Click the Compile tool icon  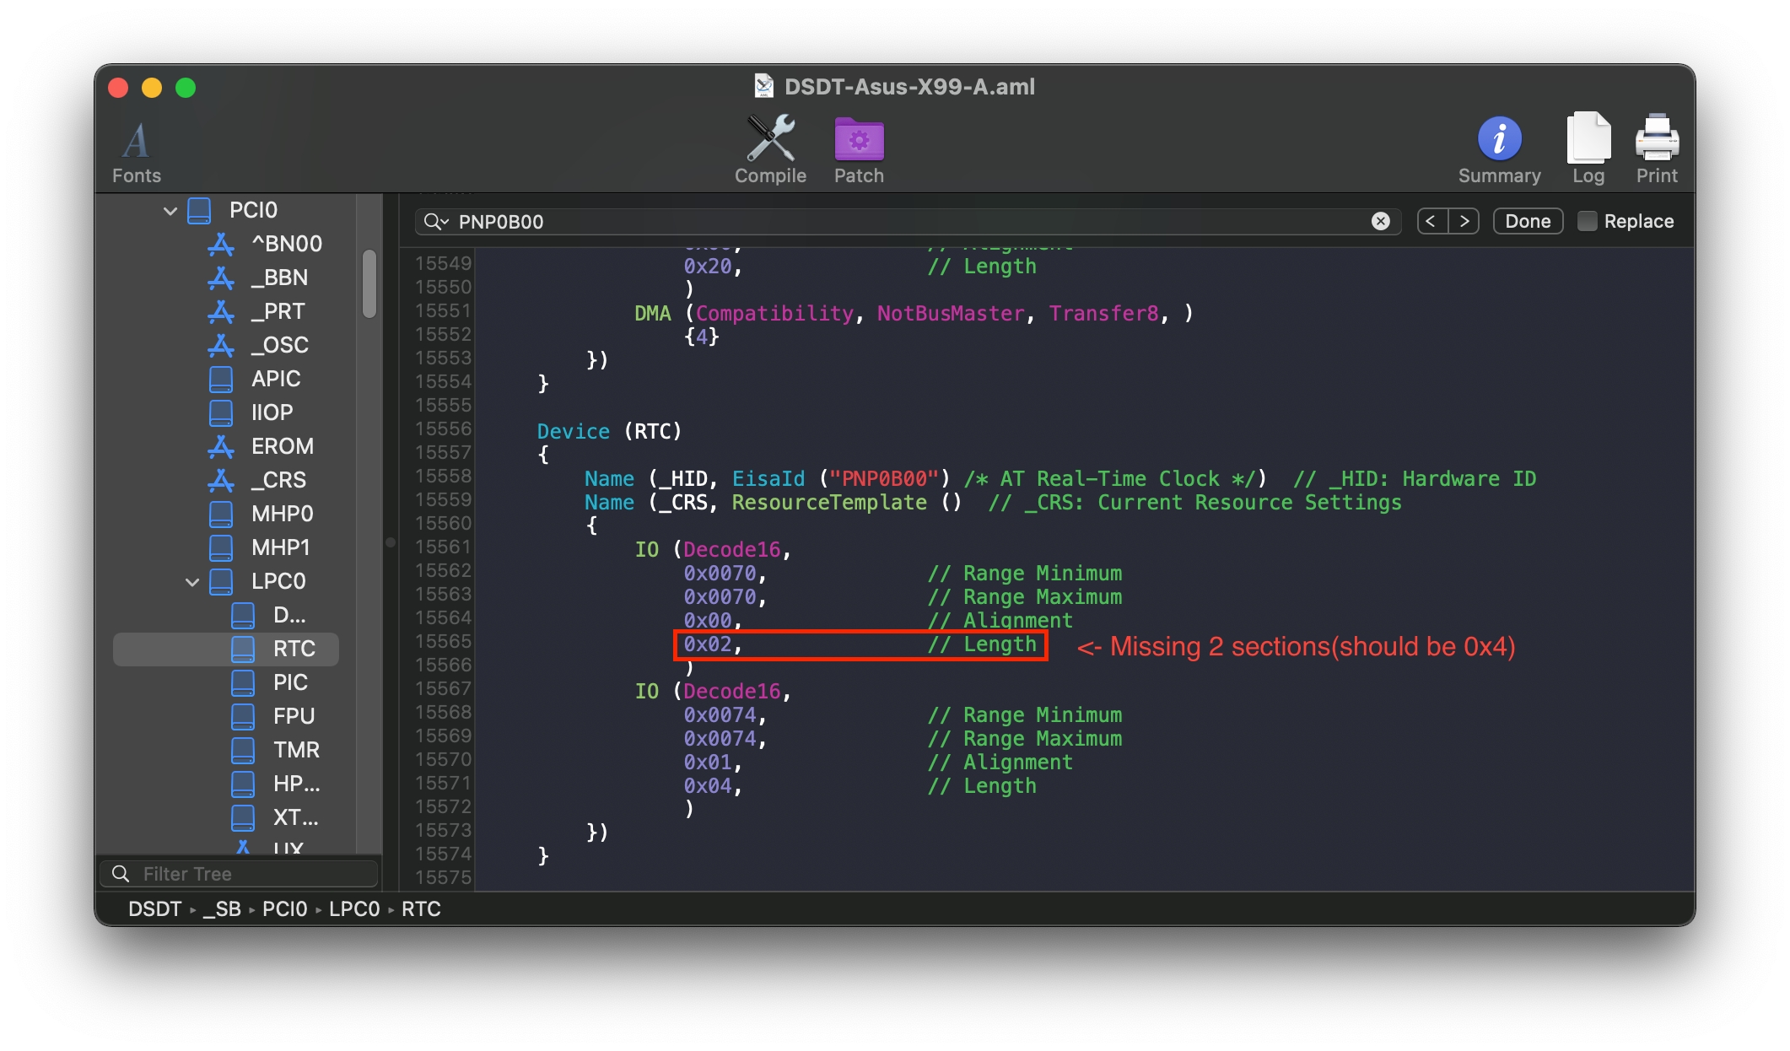click(769, 139)
